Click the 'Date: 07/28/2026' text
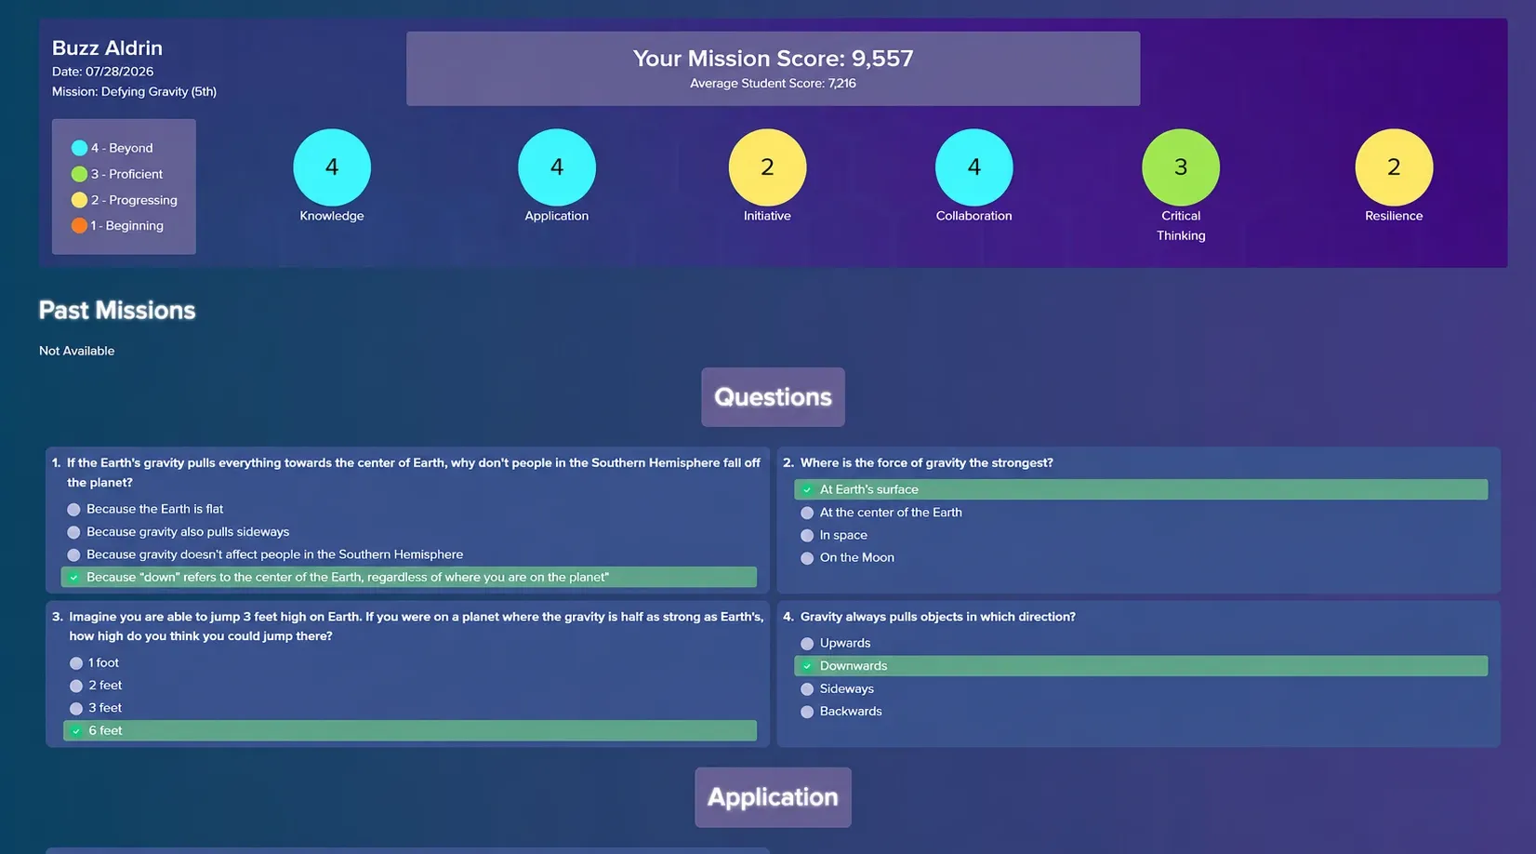 (102, 72)
